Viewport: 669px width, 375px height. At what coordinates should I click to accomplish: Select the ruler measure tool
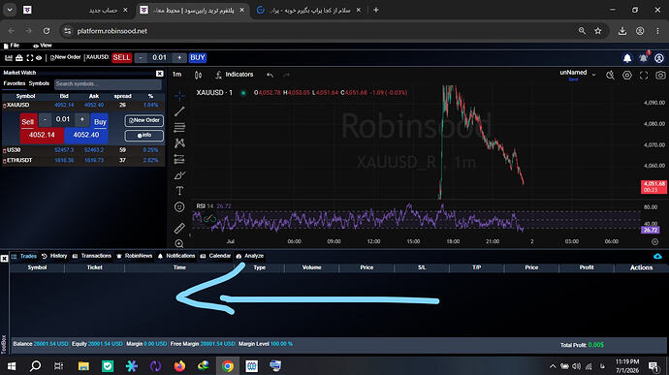[179, 229]
